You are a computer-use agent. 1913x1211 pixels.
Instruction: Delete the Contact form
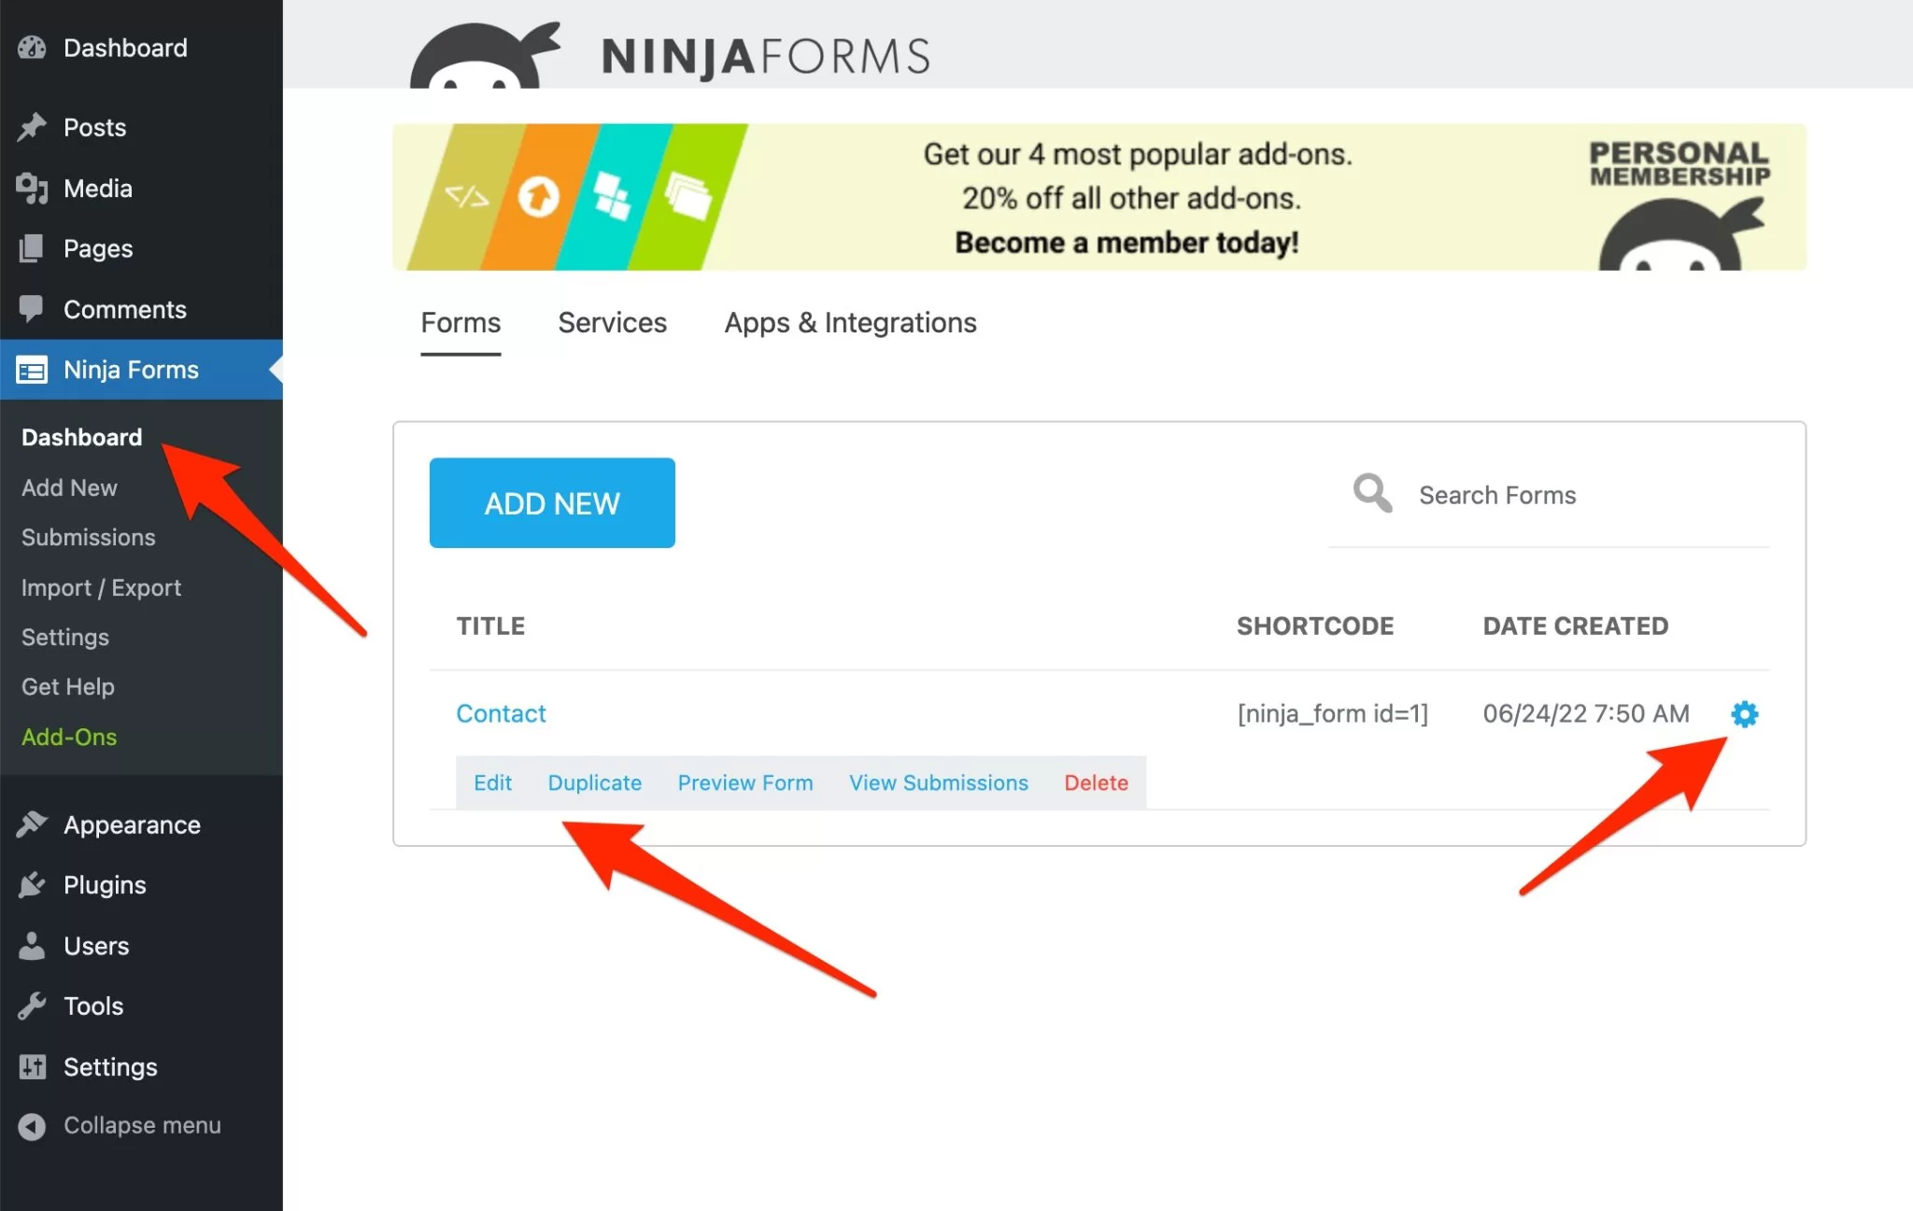pos(1096,782)
